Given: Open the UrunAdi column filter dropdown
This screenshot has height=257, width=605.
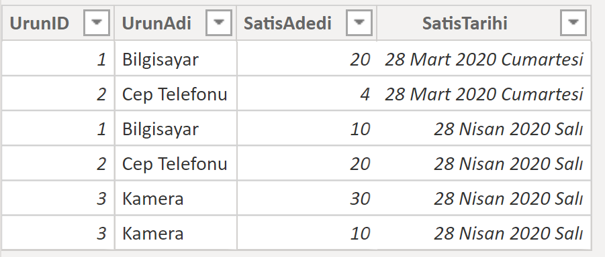Looking at the screenshot, I should pyautogui.click(x=219, y=23).
